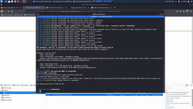The image size is (193, 109).
Task: Switch to Burp Suite Professional taskbar window
Action: 43,2
